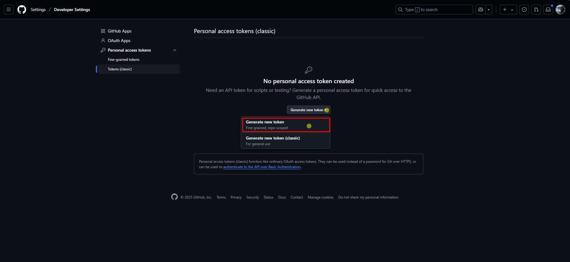Click the Basic Authentication API link
This screenshot has width=570, height=262.
(262, 167)
